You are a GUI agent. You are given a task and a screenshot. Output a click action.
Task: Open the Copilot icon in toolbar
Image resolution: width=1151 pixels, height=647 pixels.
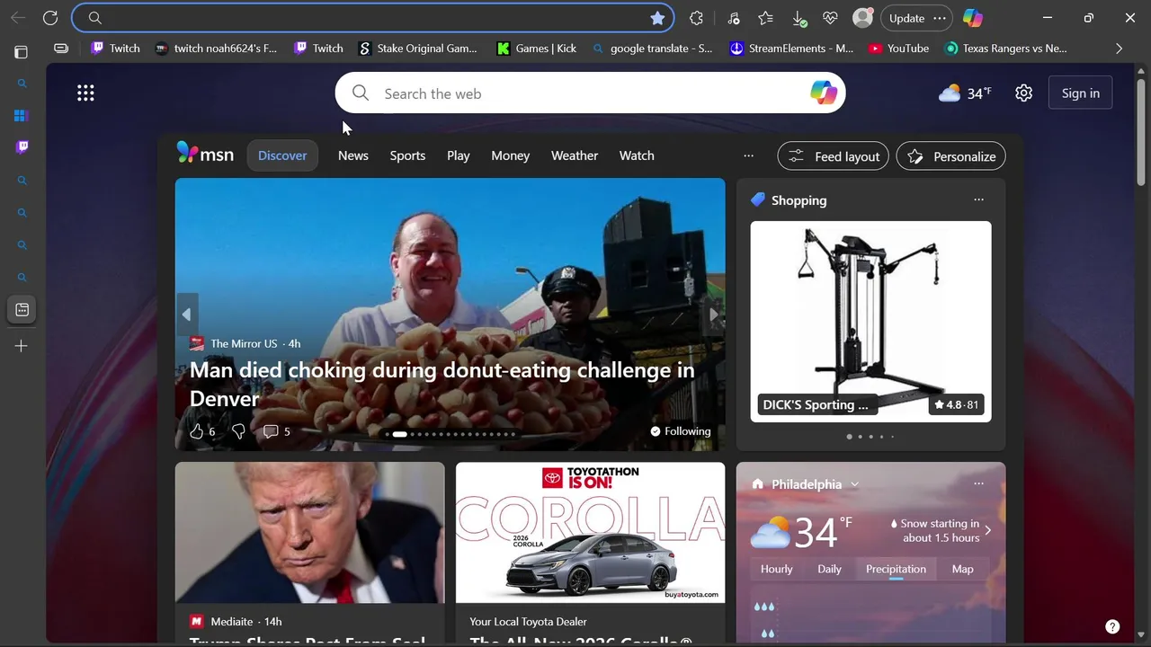click(973, 18)
